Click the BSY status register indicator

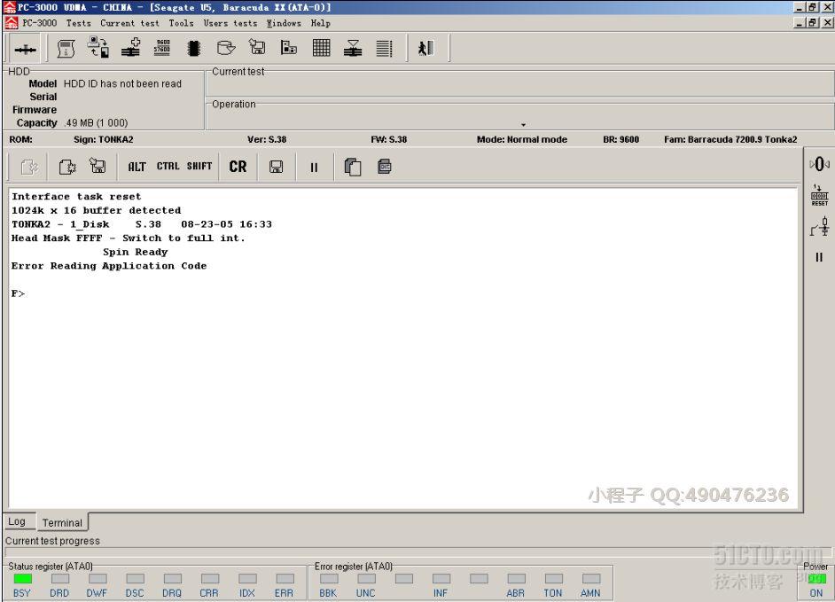[22, 579]
